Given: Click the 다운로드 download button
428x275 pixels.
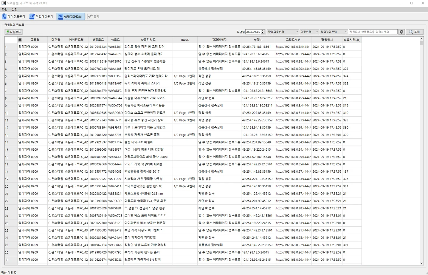Looking at the screenshot, I should tap(13, 32).
